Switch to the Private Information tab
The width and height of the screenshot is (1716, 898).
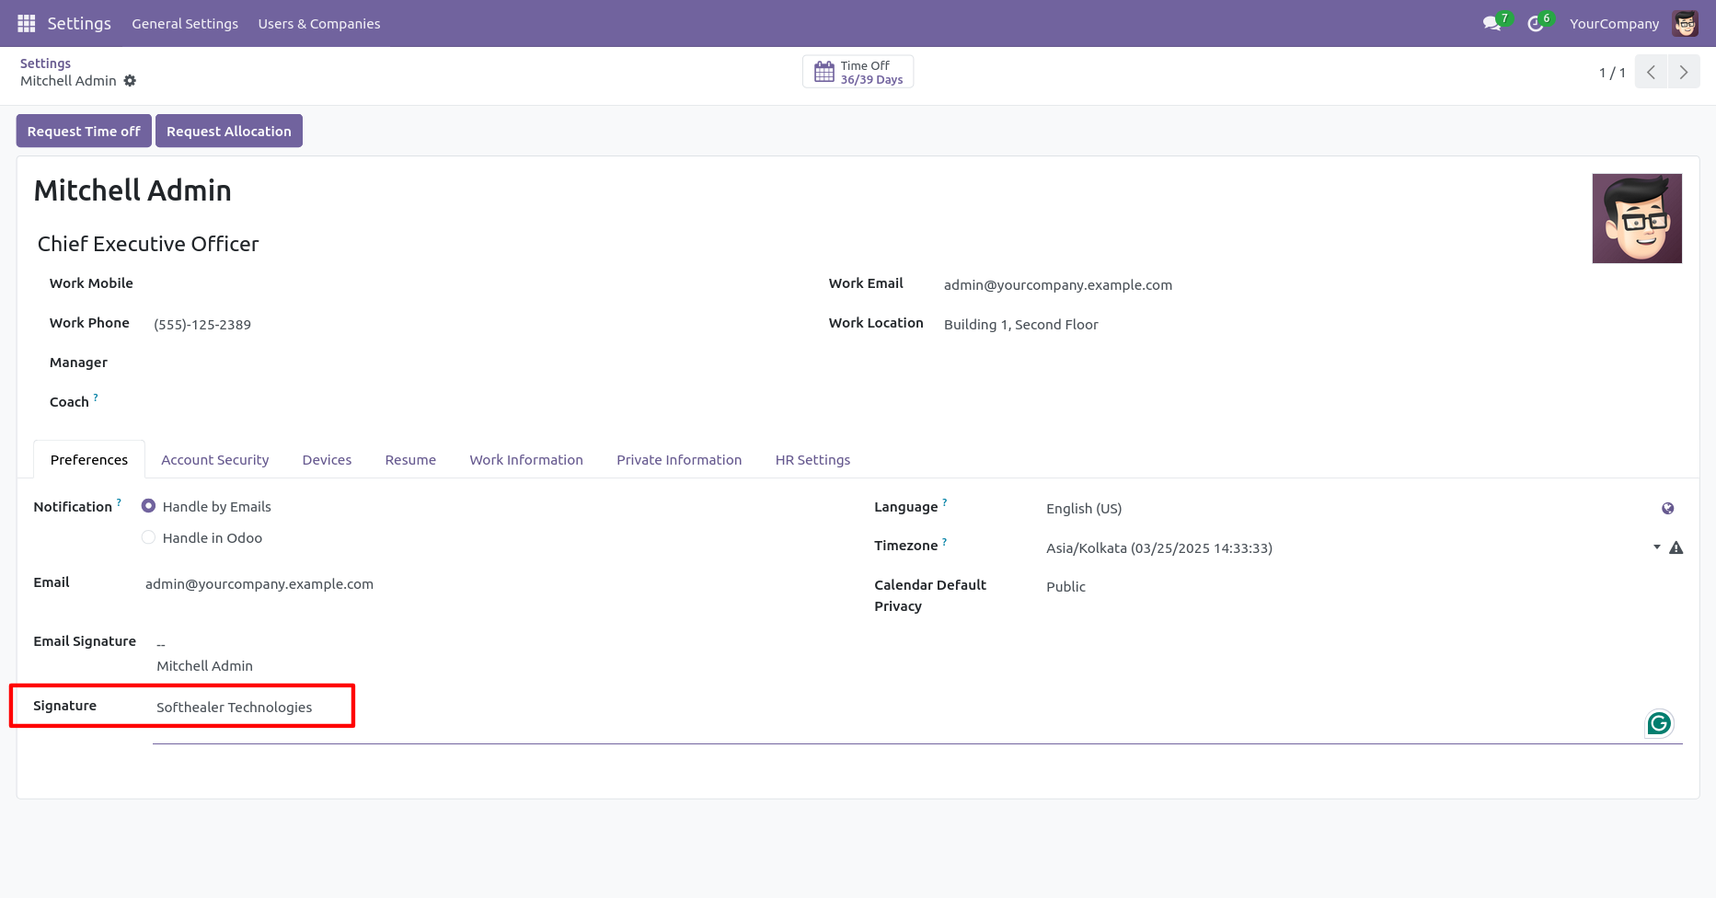679,460
